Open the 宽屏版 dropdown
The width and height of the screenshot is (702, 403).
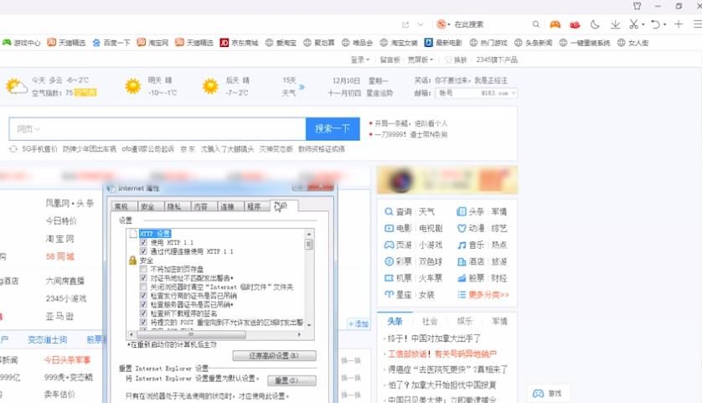(421, 59)
